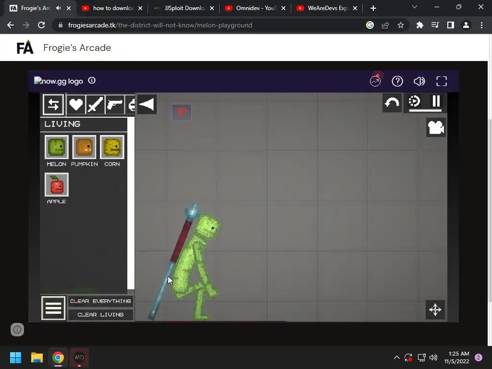Bookmark this page with star

pyautogui.click(x=401, y=25)
